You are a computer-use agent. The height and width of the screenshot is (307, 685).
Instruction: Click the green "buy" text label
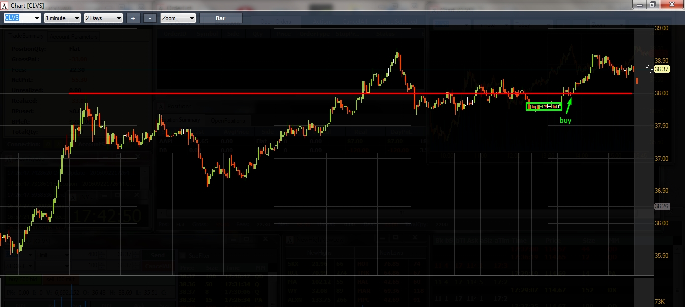[x=565, y=120]
